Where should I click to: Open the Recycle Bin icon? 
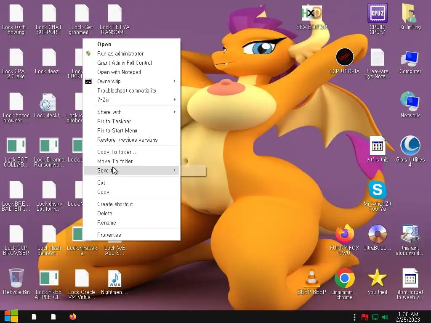(x=16, y=278)
